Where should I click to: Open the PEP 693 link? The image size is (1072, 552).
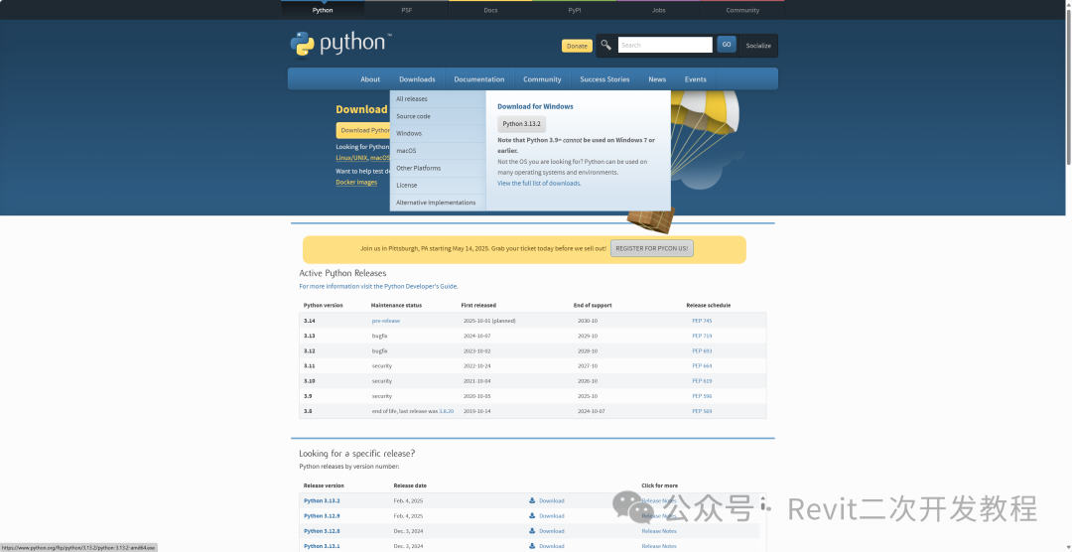click(x=702, y=350)
